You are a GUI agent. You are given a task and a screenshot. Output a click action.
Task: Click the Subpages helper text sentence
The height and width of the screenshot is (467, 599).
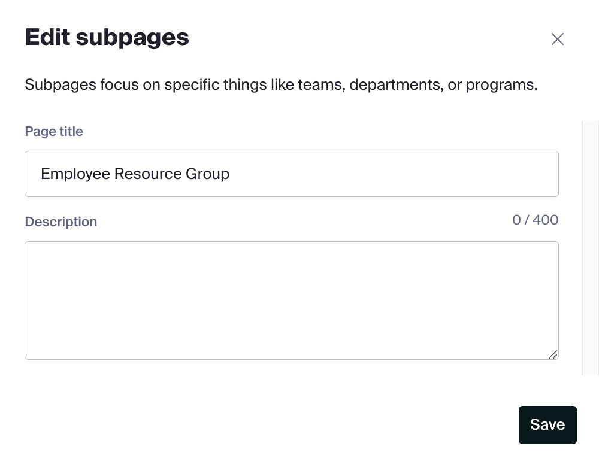281,85
